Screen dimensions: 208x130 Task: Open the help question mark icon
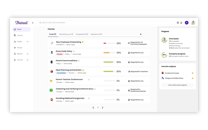tap(178, 23)
